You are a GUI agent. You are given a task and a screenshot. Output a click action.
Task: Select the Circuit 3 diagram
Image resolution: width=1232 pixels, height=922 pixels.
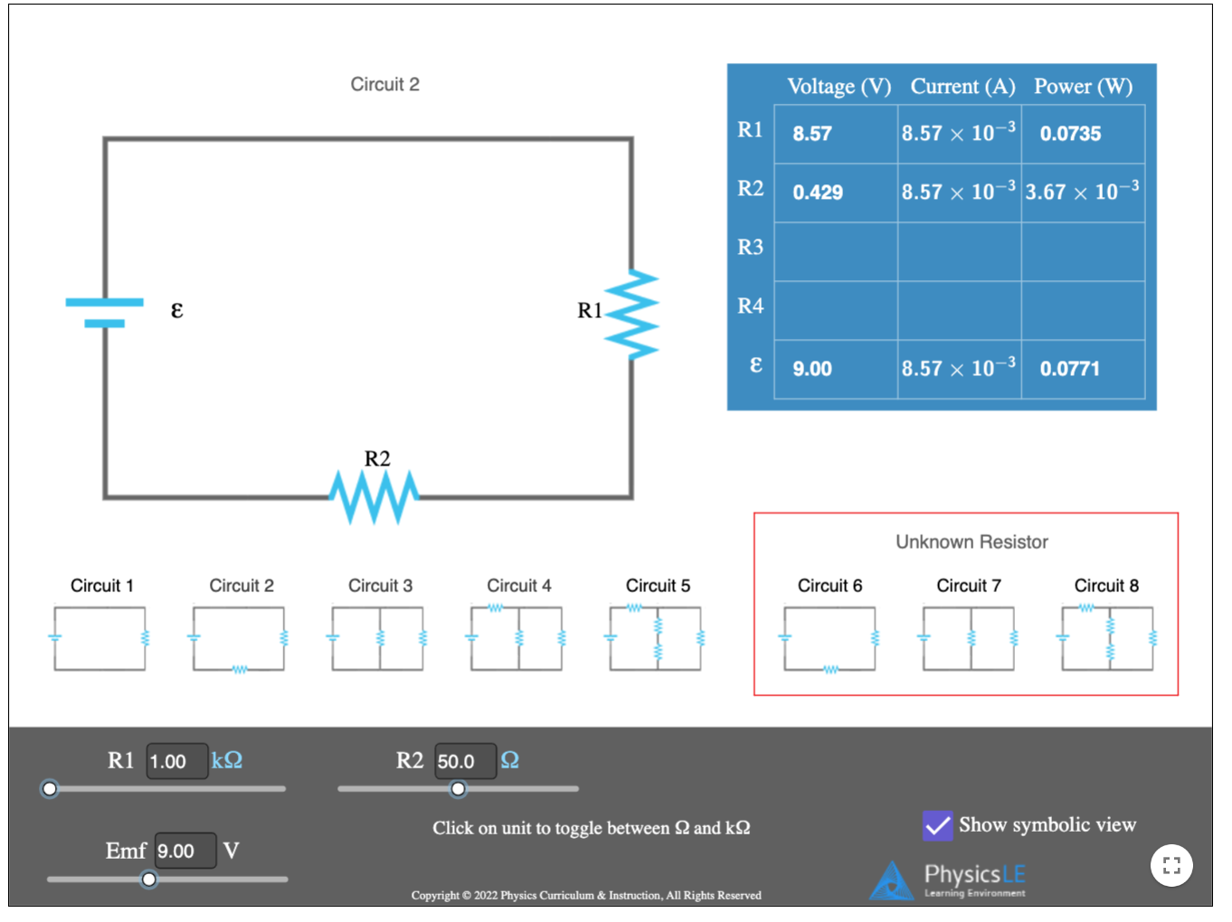[x=377, y=637]
